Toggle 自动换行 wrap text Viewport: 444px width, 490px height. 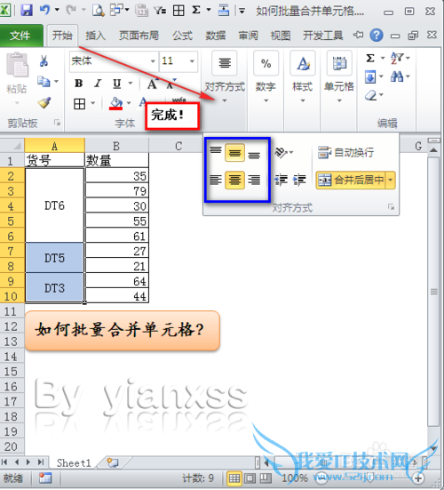pyautogui.click(x=345, y=152)
